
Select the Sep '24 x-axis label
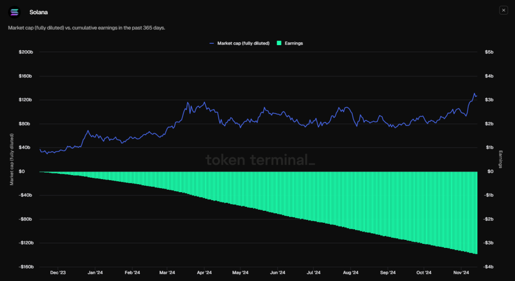tap(387, 273)
